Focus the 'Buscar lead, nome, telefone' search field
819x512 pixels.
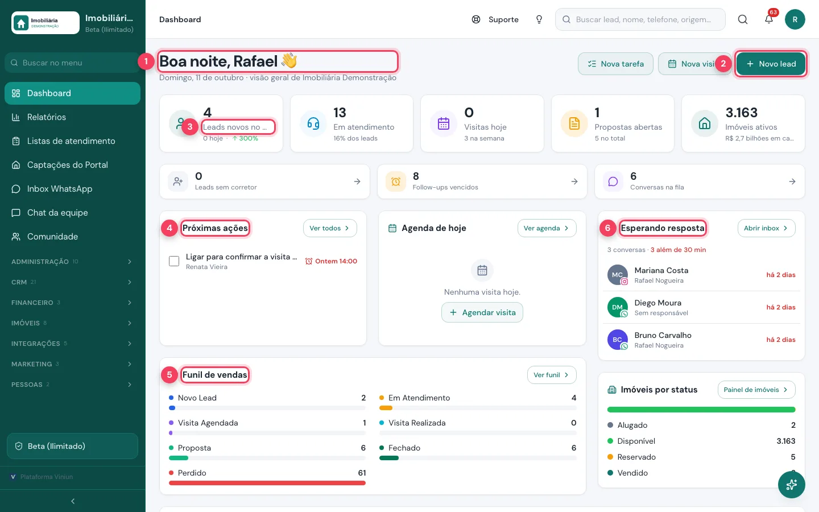click(x=640, y=19)
